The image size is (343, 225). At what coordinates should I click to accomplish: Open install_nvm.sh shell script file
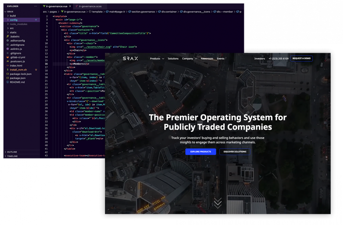pyautogui.click(x=18, y=70)
